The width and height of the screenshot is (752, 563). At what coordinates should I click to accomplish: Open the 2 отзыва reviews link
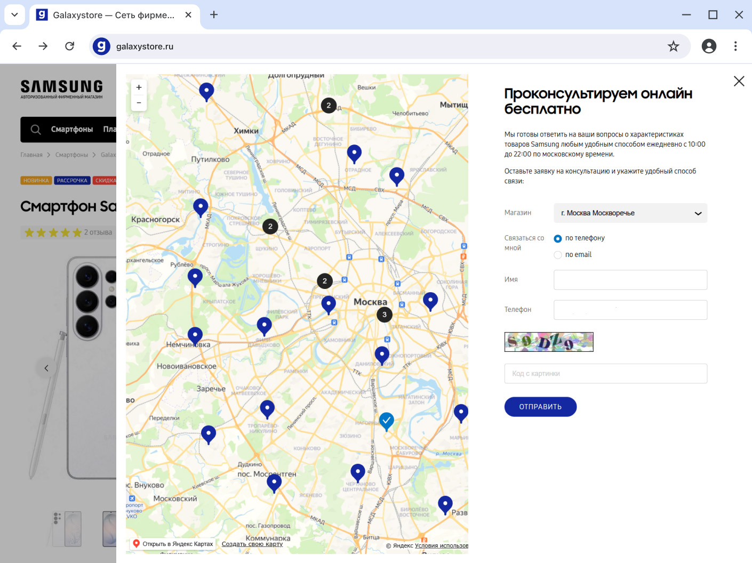(98, 232)
